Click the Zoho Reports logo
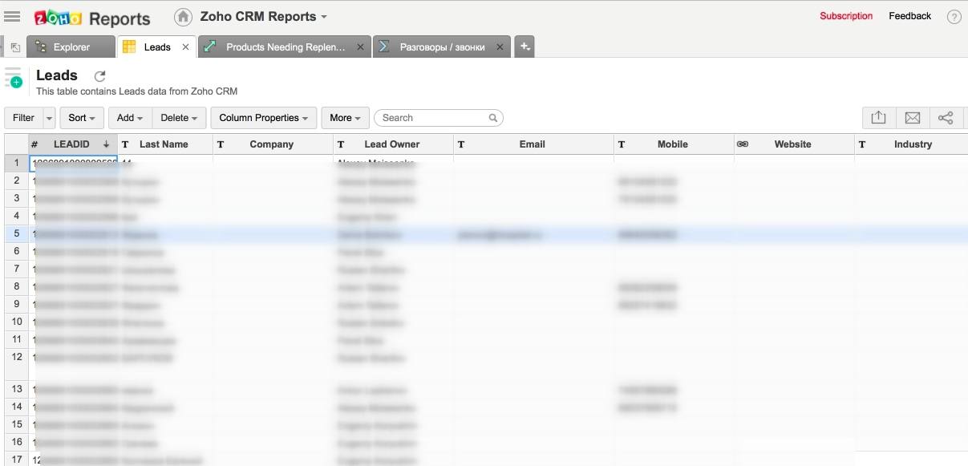The height and width of the screenshot is (466, 968). click(92, 18)
